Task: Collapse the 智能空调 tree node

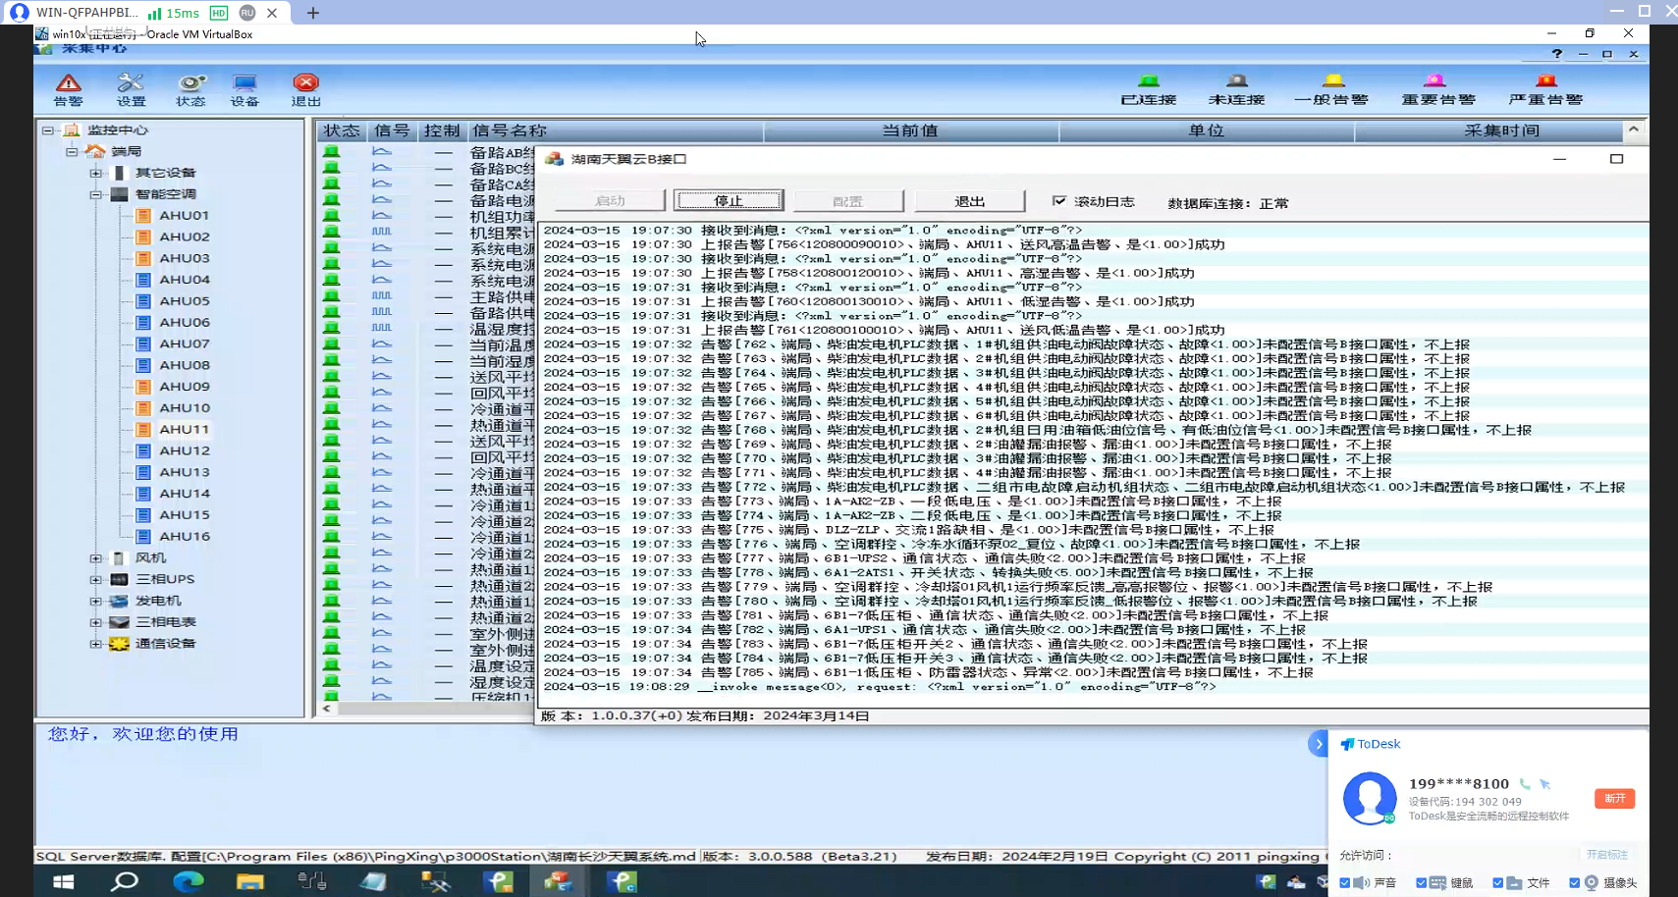Action: [x=96, y=194]
